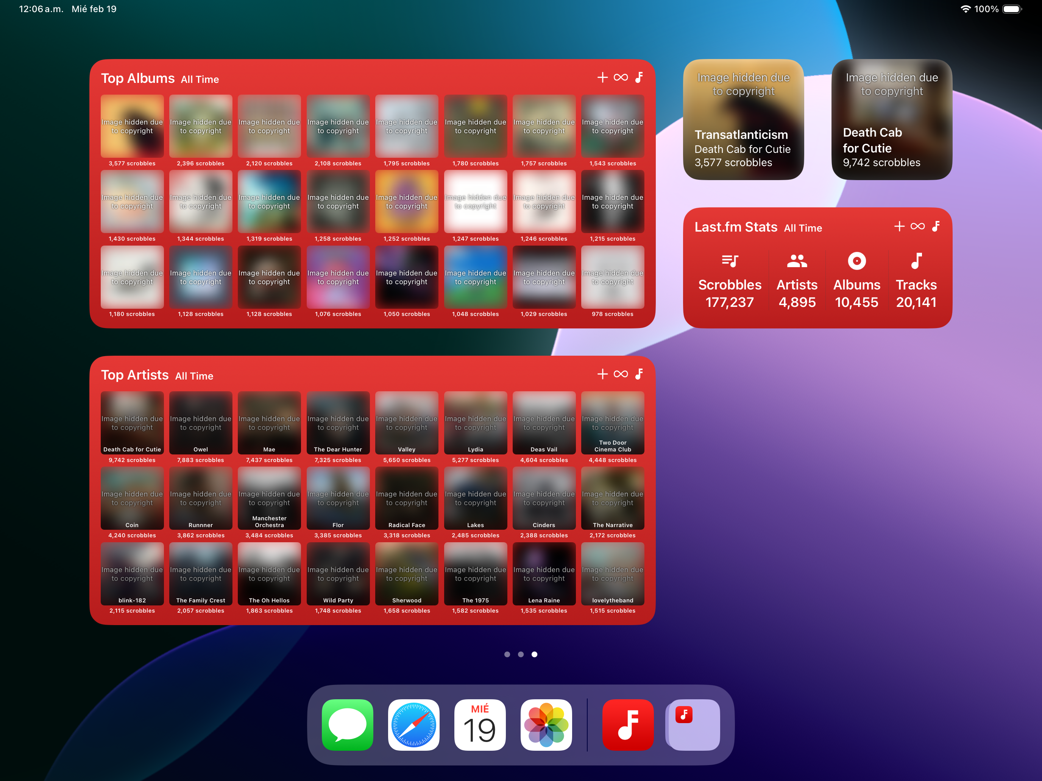Open The Dear Hunter artist tile
This screenshot has height=781, width=1042.
[338, 423]
